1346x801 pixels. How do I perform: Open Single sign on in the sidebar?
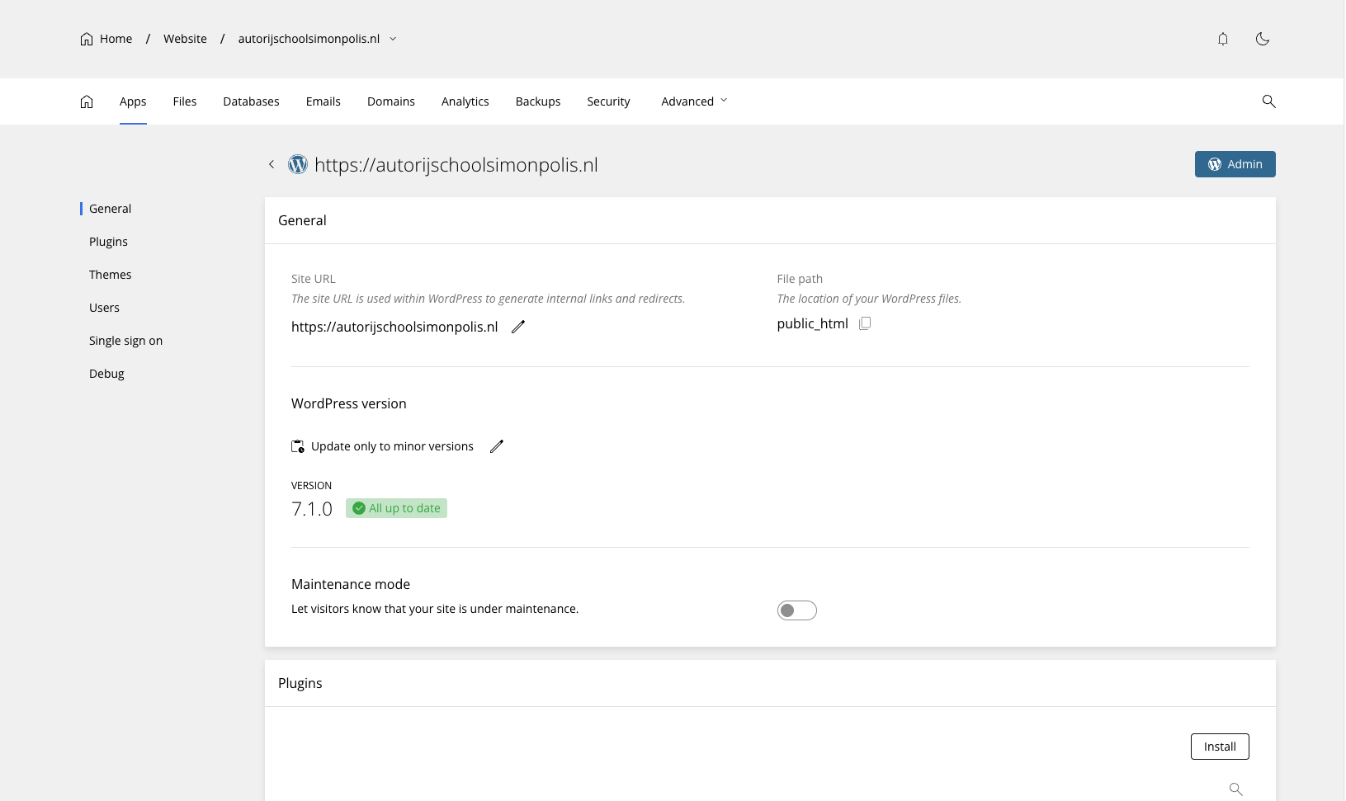click(126, 341)
